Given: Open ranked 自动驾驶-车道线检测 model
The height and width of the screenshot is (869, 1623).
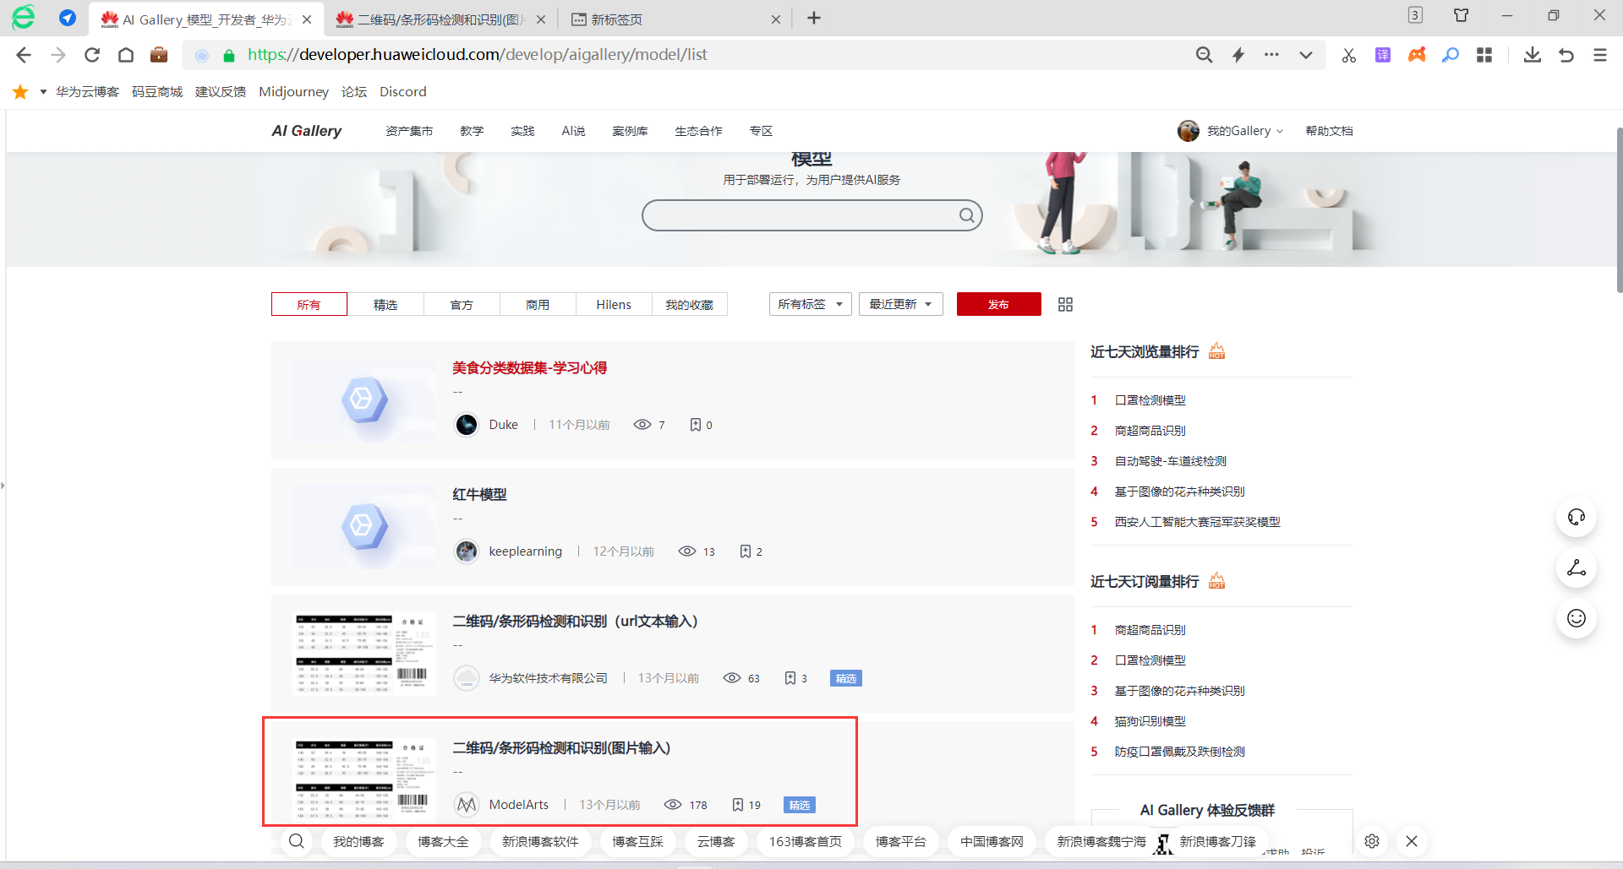Looking at the screenshot, I should [1170, 461].
